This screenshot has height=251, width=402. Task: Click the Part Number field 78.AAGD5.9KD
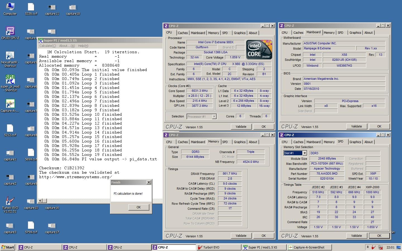tap(327, 173)
